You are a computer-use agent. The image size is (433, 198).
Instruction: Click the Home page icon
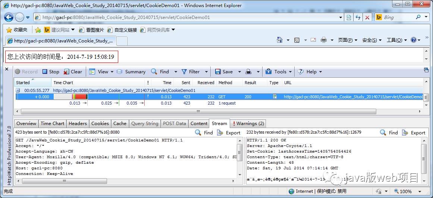click(280, 40)
